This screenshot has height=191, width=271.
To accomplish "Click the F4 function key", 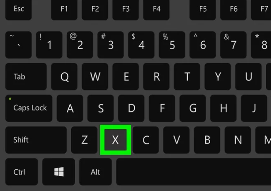I will click(x=157, y=10).
